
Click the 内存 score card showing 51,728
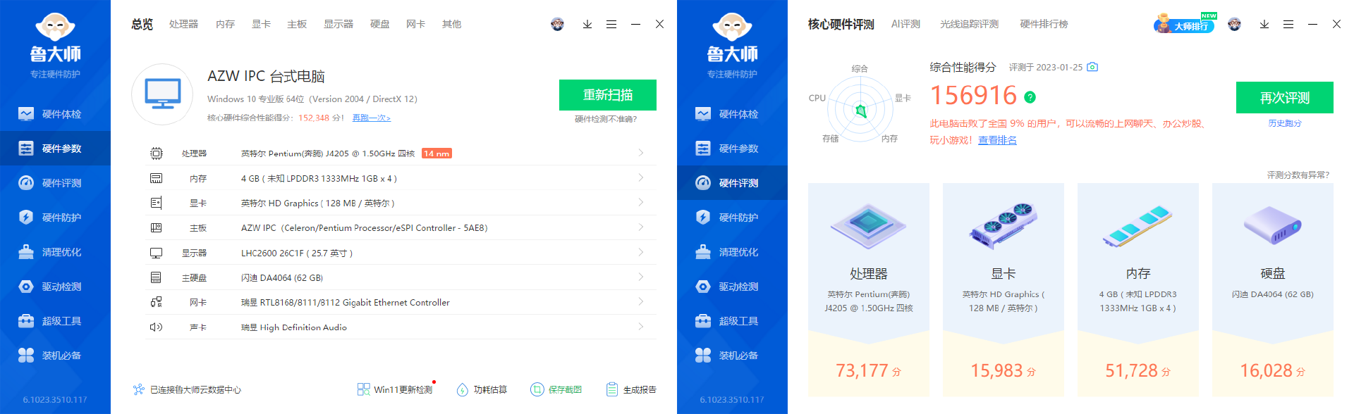pyautogui.click(x=1138, y=290)
